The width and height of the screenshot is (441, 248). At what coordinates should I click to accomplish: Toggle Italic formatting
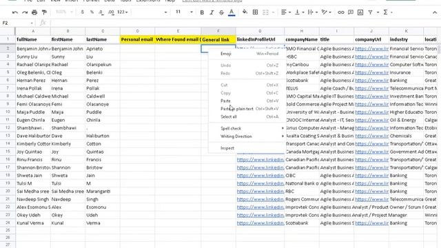(212, 12)
